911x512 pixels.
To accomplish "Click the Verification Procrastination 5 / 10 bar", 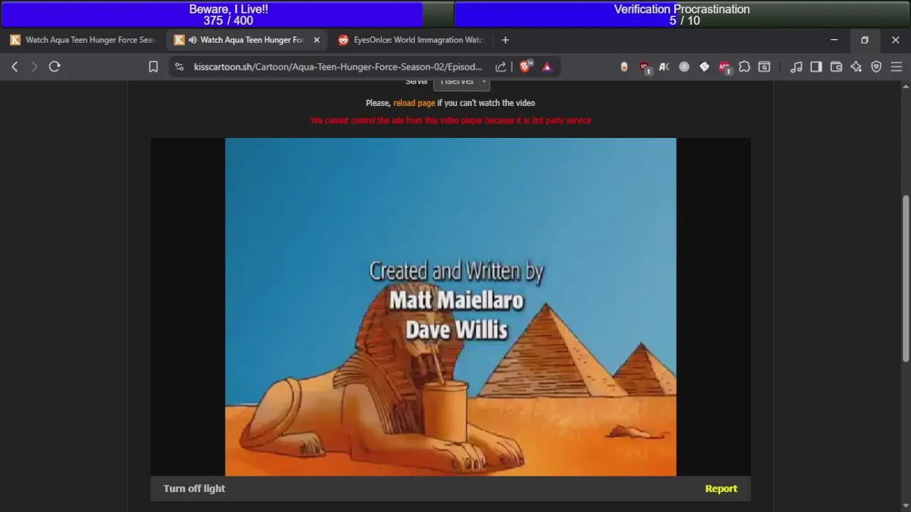I will click(682, 14).
